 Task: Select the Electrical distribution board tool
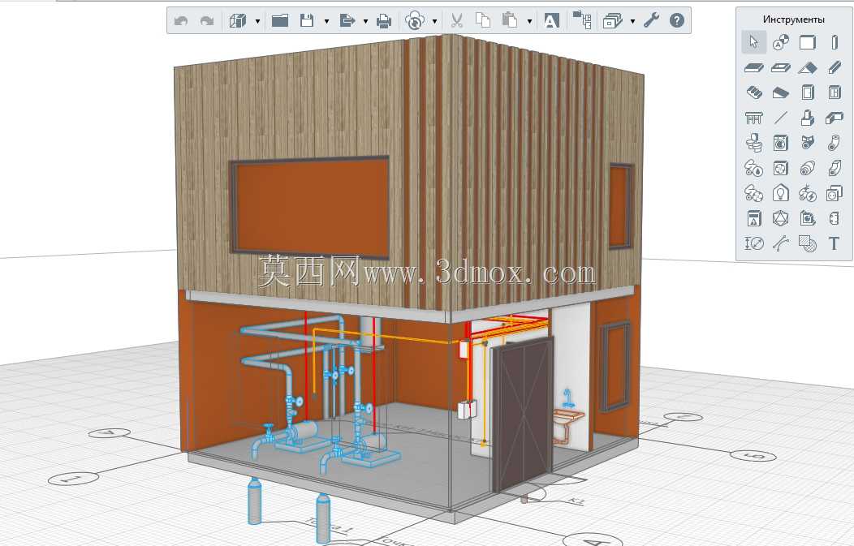(x=754, y=218)
